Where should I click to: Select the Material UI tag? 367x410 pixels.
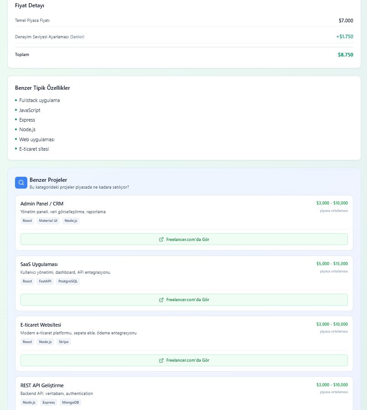tap(48, 221)
